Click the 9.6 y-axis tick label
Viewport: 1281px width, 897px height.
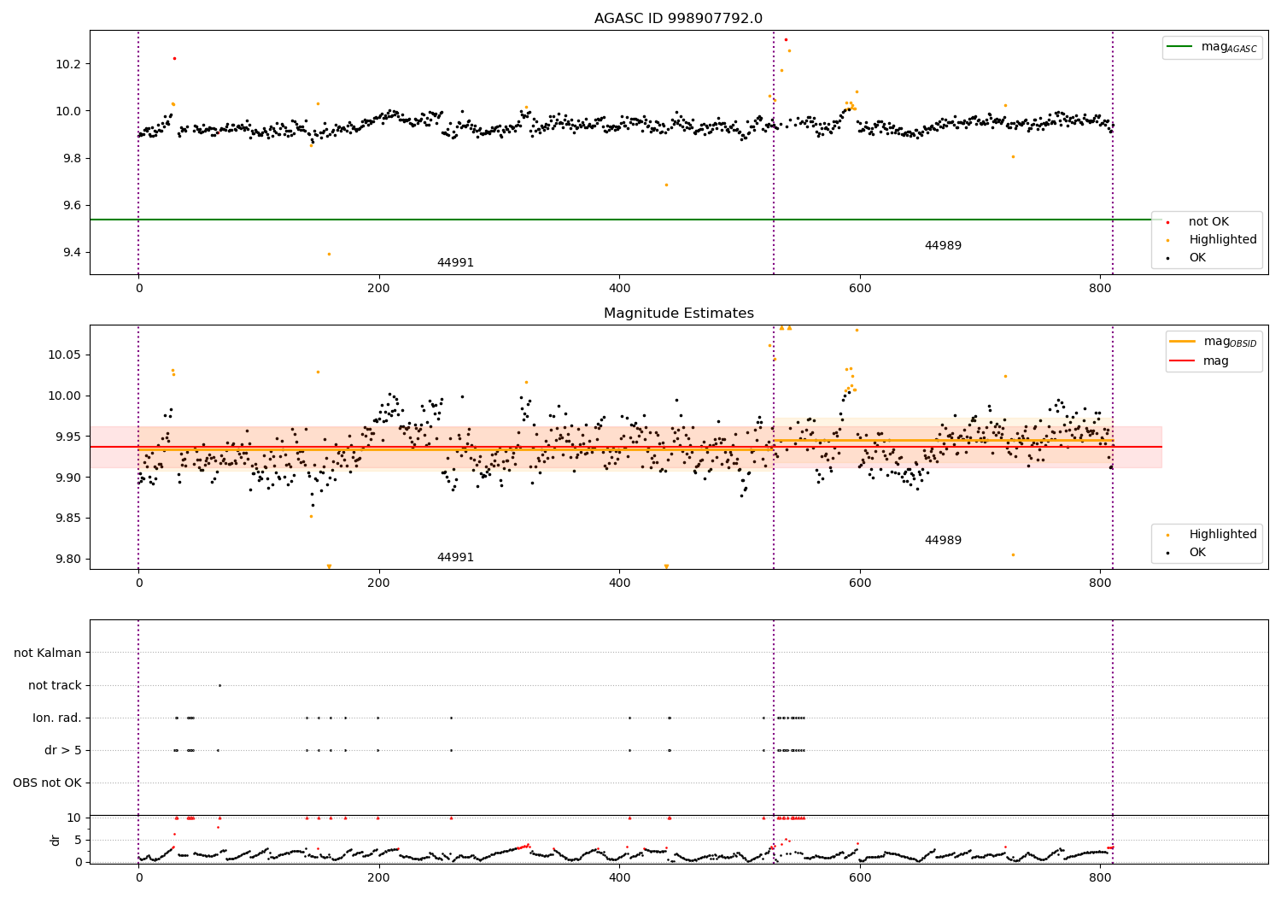click(x=71, y=205)
